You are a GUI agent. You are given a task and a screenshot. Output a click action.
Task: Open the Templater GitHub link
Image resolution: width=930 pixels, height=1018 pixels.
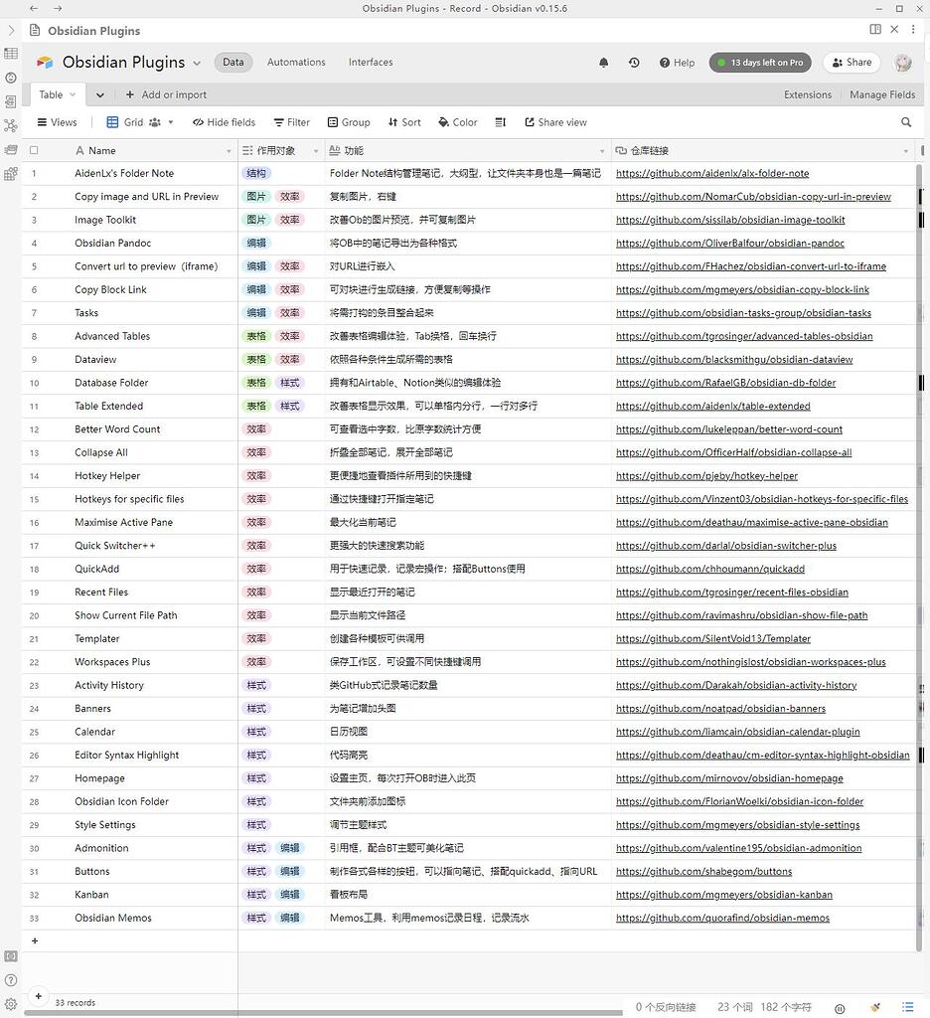tap(712, 639)
